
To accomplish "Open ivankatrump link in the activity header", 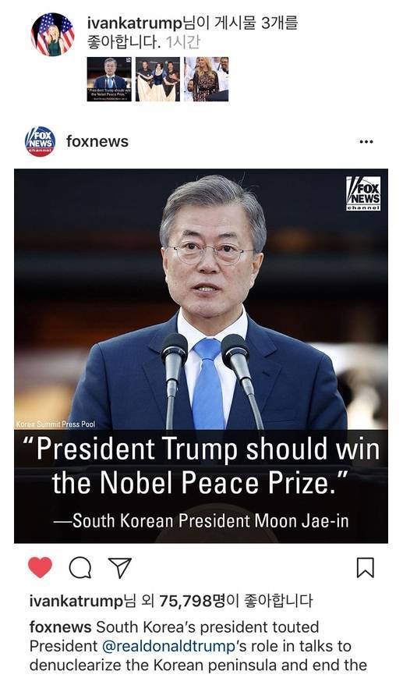I will pos(133,23).
